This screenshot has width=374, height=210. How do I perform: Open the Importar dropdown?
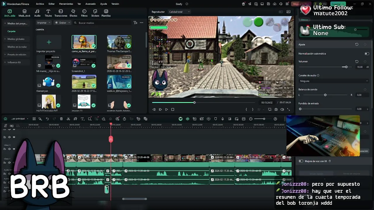coord(44,23)
